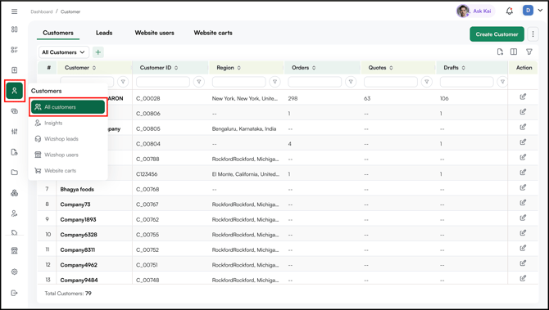Click the Drafts filter input field
Screen dimensions: 549x310
(x=467, y=82)
